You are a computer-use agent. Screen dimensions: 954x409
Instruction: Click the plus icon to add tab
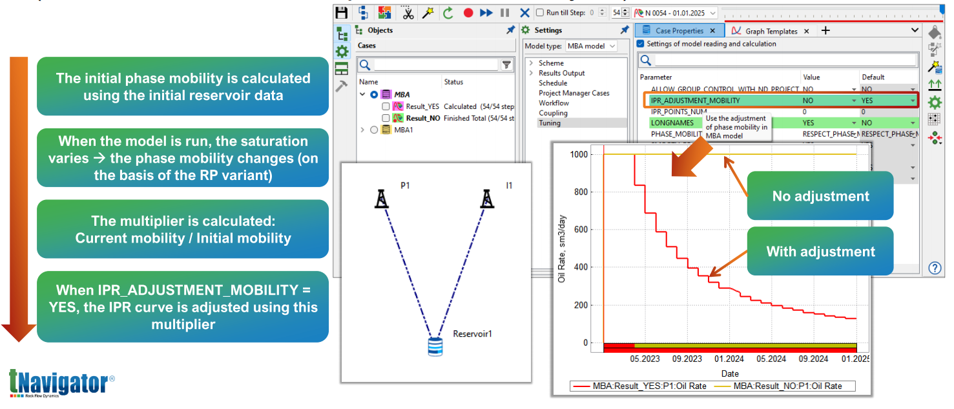pos(825,30)
